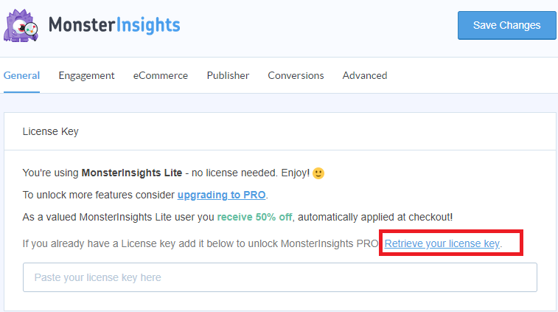The image size is (558, 312).
Task: Focus the Paste your license key field
Action: (280, 277)
